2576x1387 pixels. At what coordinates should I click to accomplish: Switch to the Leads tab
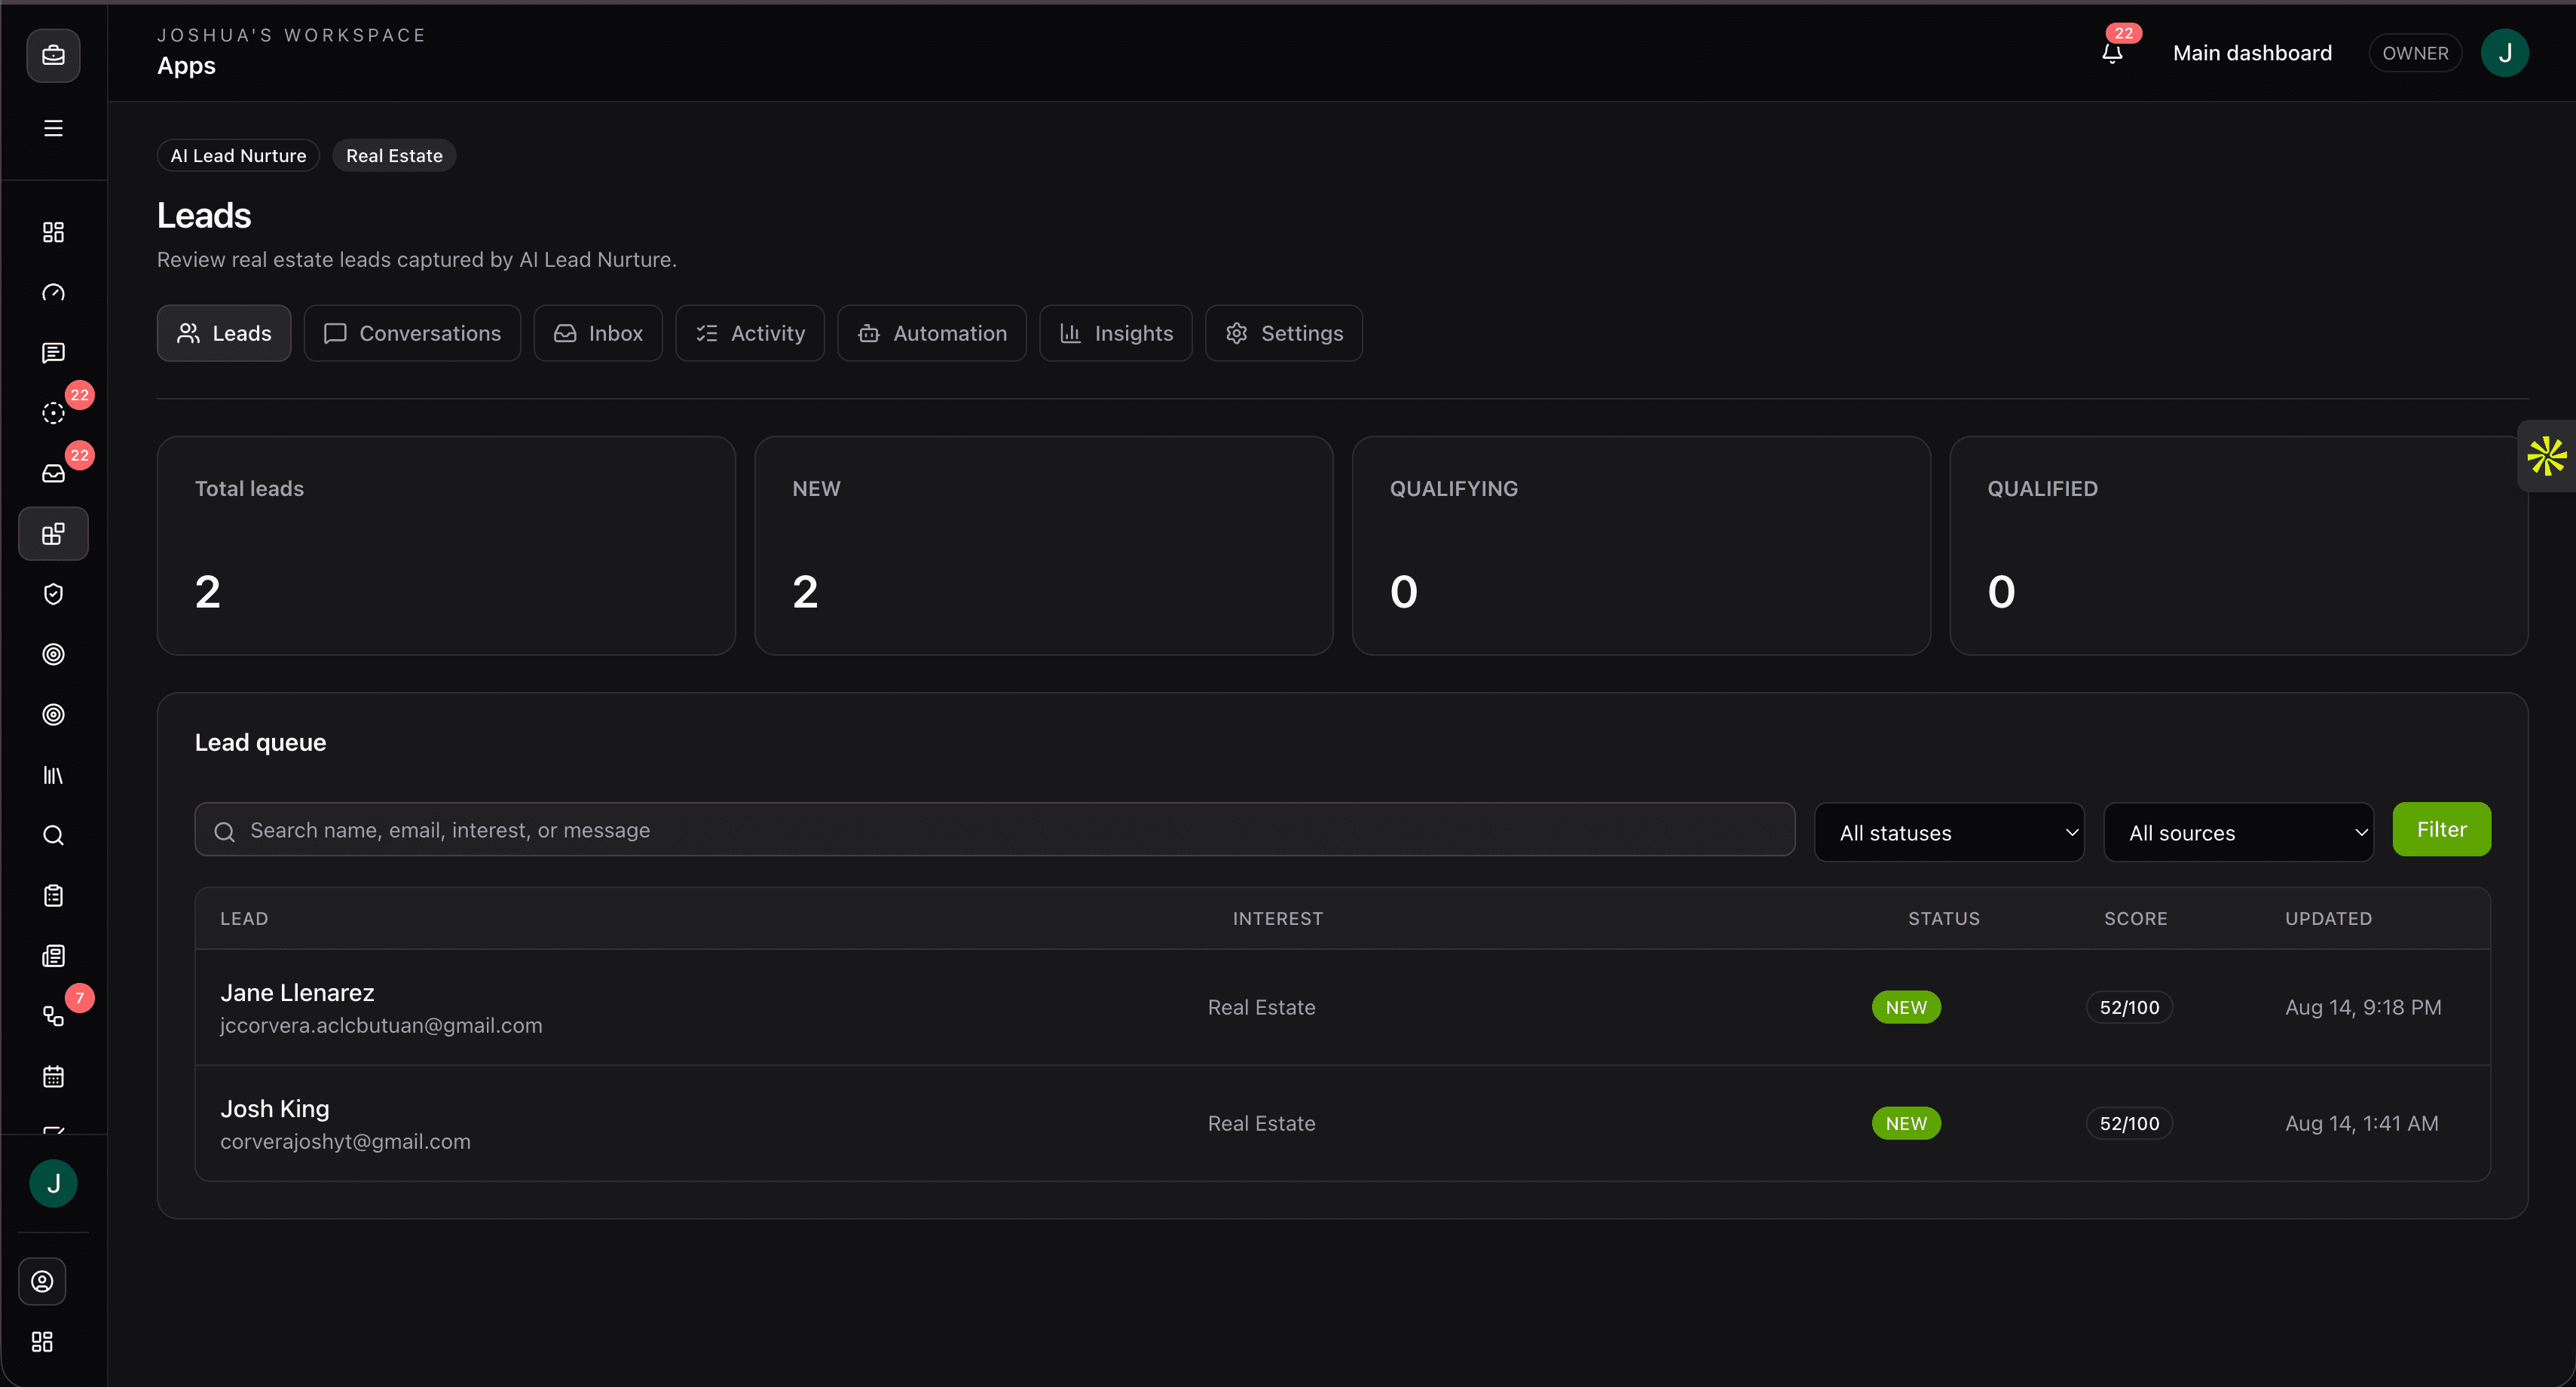224,333
